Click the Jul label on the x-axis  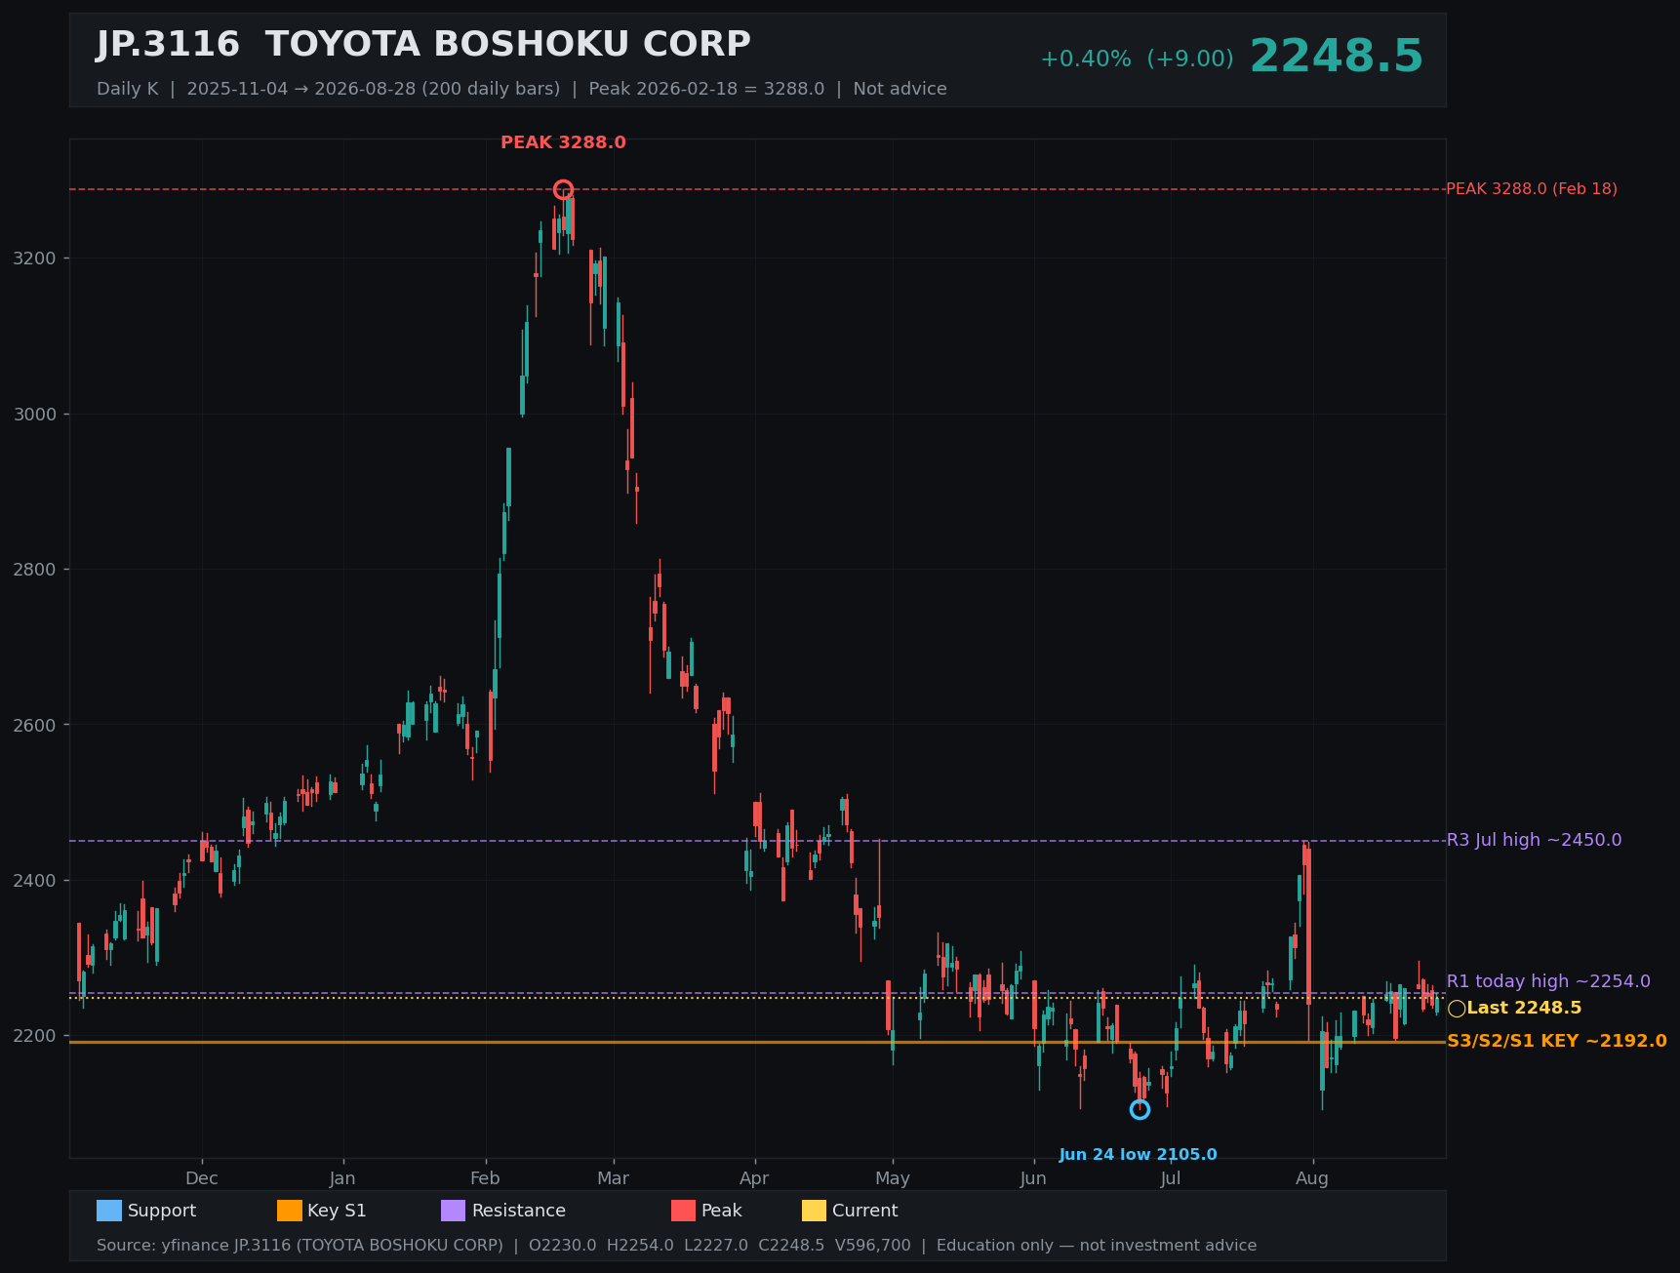pyautogui.click(x=1171, y=1178)
